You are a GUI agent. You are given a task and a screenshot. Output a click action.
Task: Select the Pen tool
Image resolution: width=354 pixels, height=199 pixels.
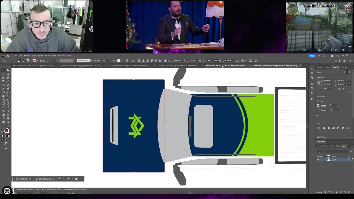click(x=3, y=77)
